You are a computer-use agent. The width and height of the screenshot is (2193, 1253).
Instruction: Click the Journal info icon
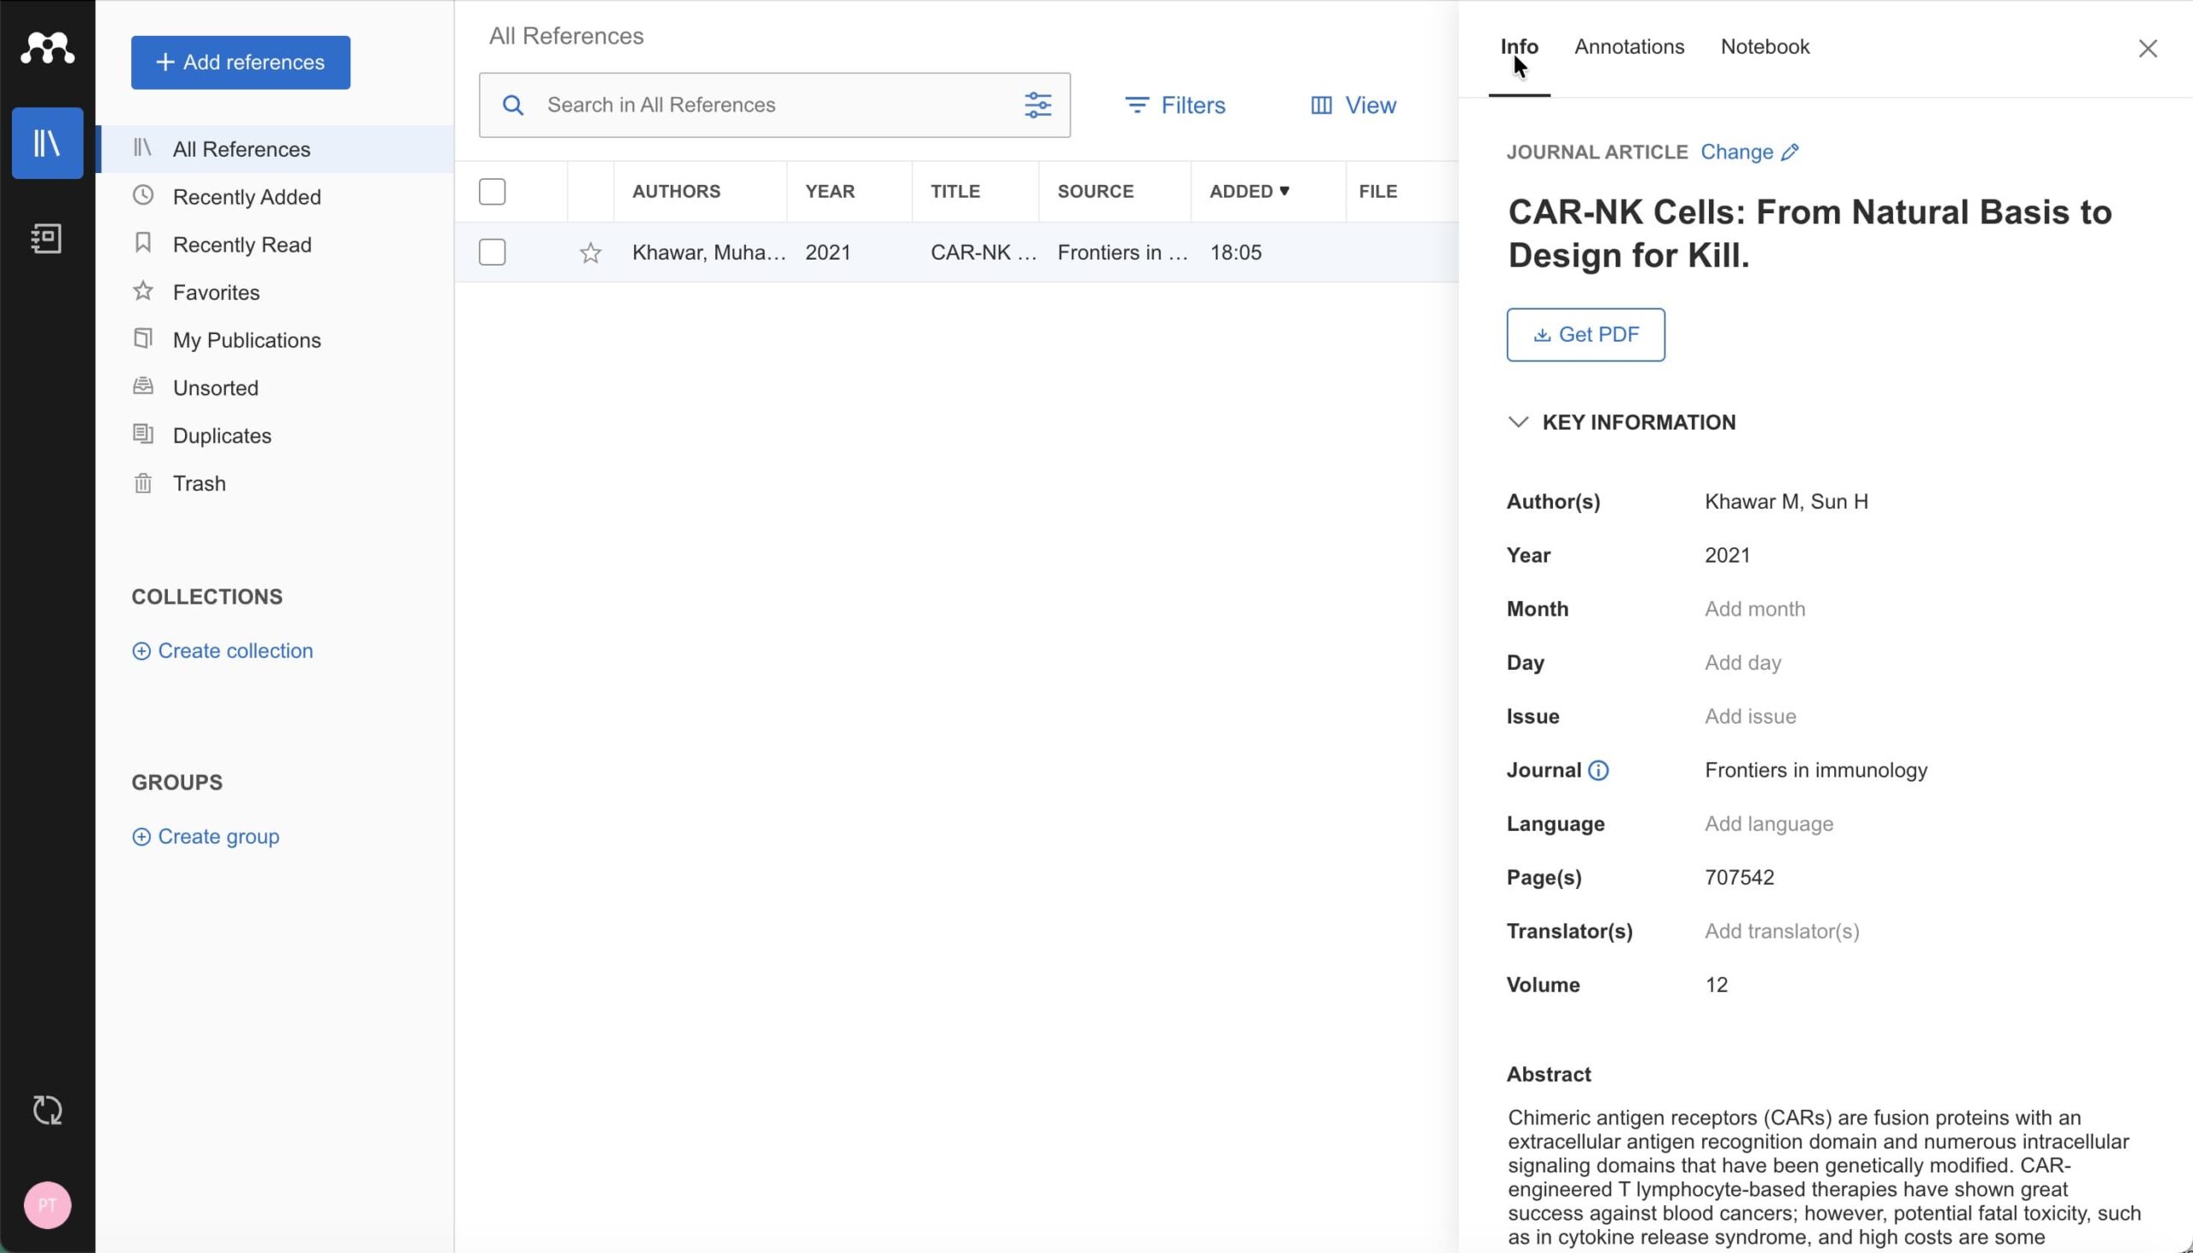[1598, 770]
